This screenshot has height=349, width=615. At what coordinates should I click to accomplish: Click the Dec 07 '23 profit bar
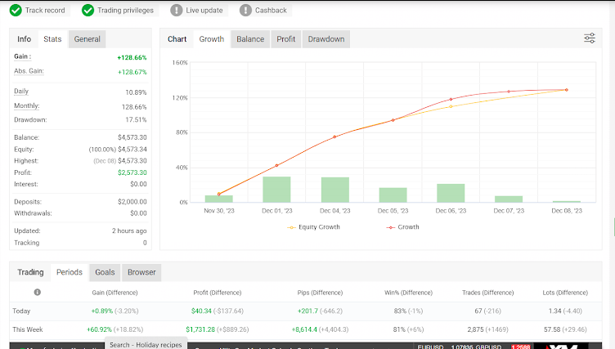pyautogui.click(x=509, y=199)
